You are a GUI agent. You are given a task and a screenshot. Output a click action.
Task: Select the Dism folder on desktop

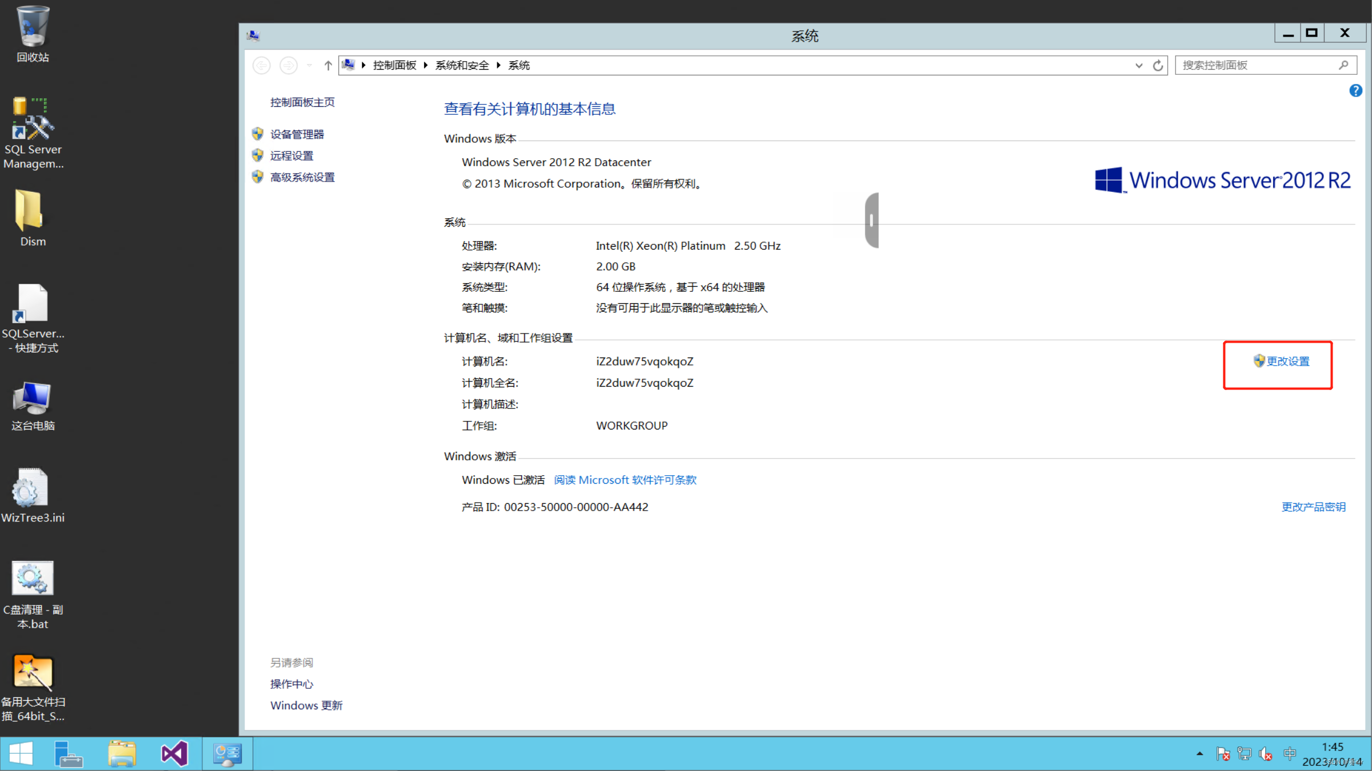[x=33, y=219]
